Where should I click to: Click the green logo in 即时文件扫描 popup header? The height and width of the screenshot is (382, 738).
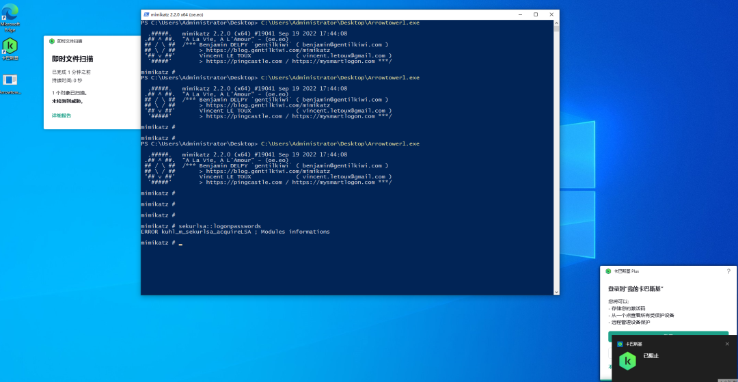[x=52, y=42]
